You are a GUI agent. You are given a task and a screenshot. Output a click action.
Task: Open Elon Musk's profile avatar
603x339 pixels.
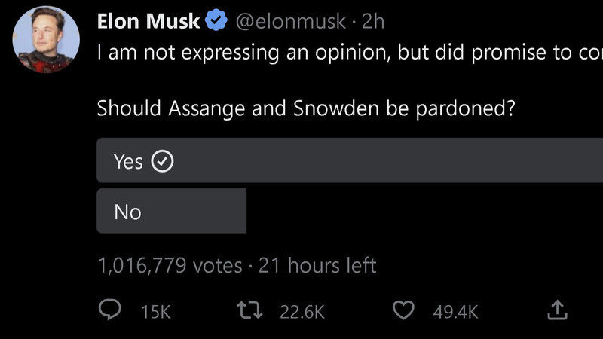click(46, 44)
